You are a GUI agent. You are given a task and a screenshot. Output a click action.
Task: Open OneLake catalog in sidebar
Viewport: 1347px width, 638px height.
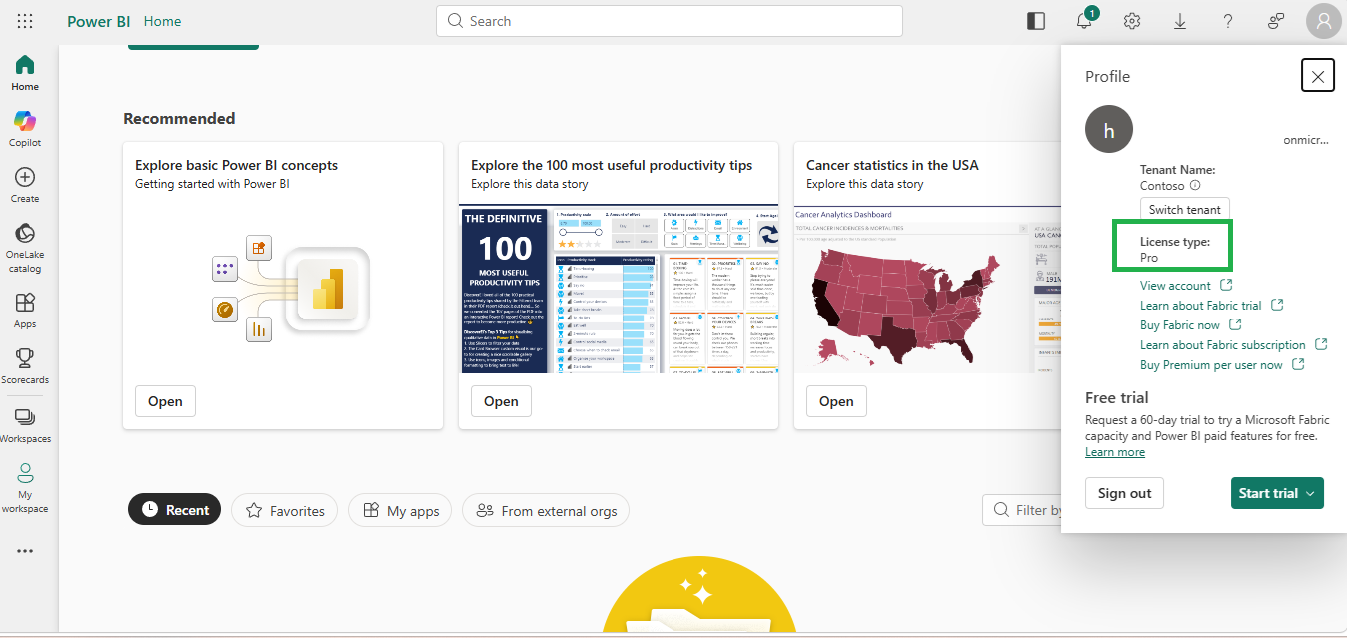[x=25, y=248]
